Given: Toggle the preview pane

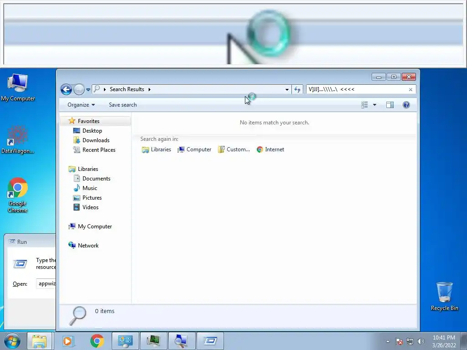Looking at the screenshot, I should coord(390,105).
